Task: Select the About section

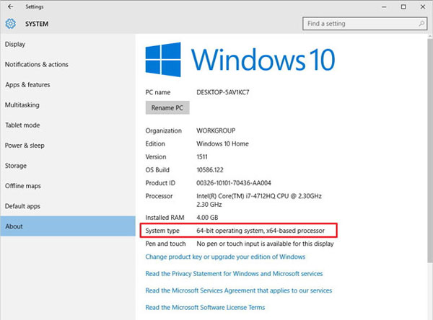Action: [68, 226]
